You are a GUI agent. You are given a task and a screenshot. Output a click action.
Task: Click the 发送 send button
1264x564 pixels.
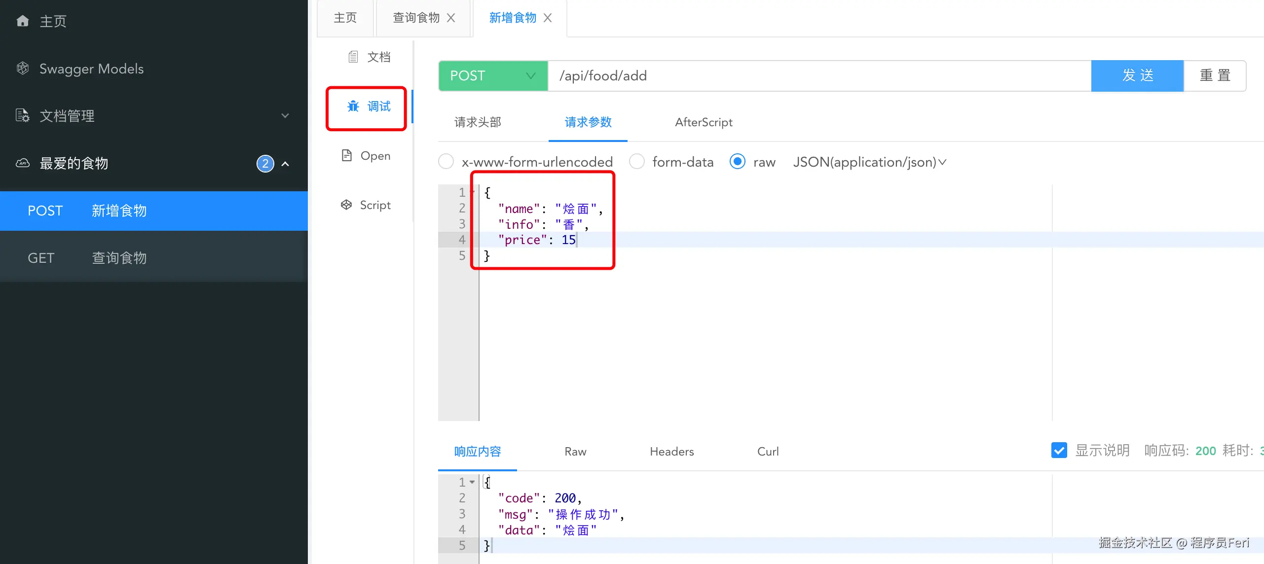pos(1137,76)
